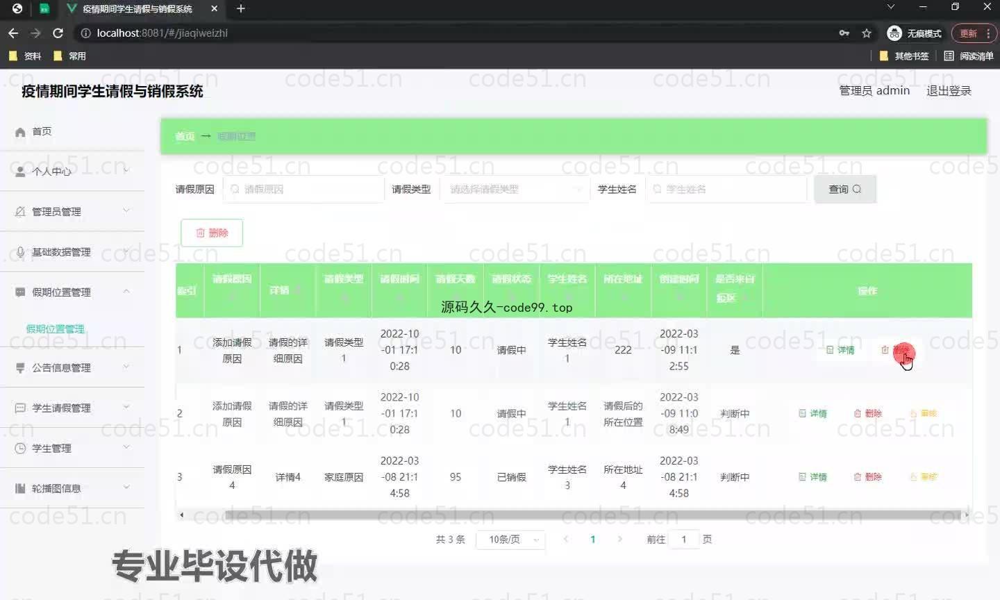Focus the 学生姓名 search input
The height and width of the screenshot is (600, 1000).
[726, 189]
